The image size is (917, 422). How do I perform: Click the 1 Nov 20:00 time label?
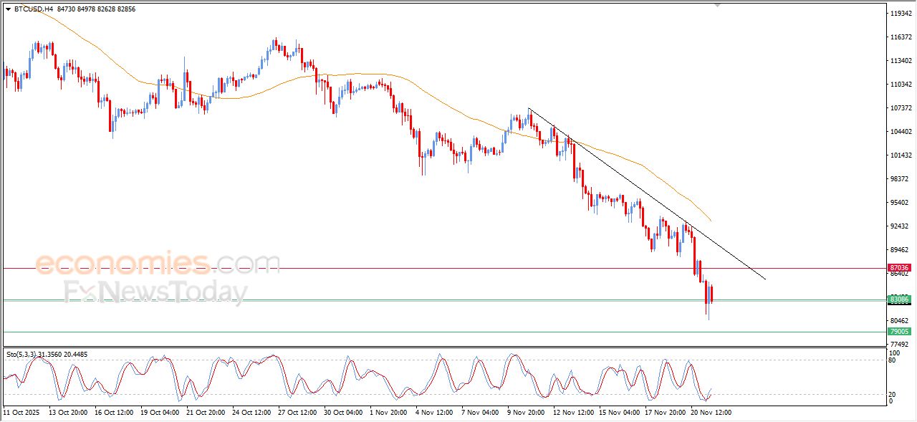coord(389,413)
